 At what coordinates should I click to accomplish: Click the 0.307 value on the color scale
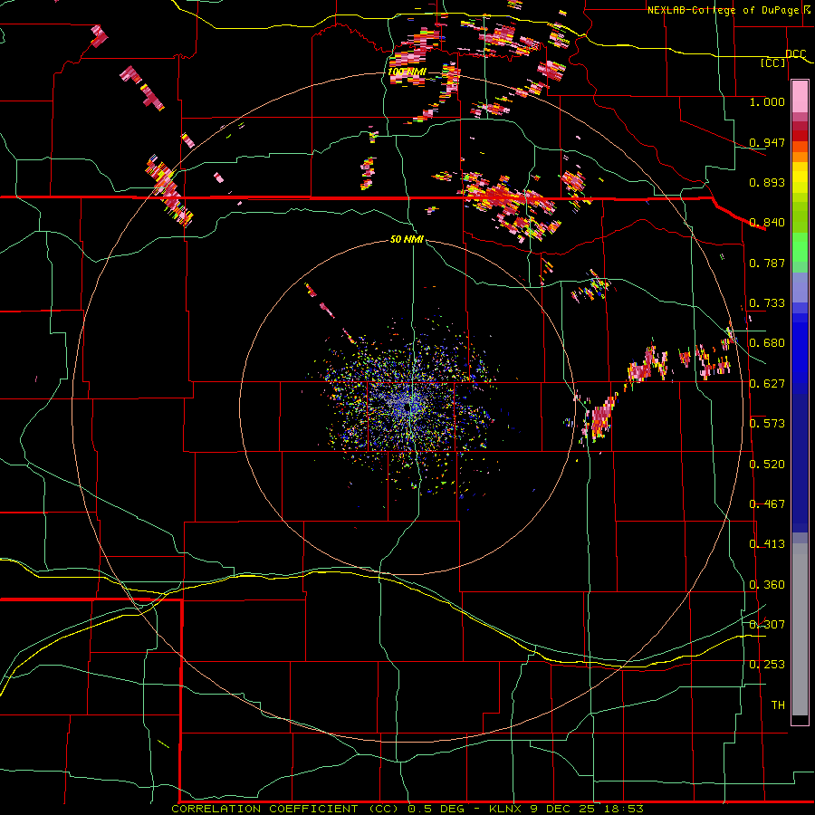tap(767, 624)
